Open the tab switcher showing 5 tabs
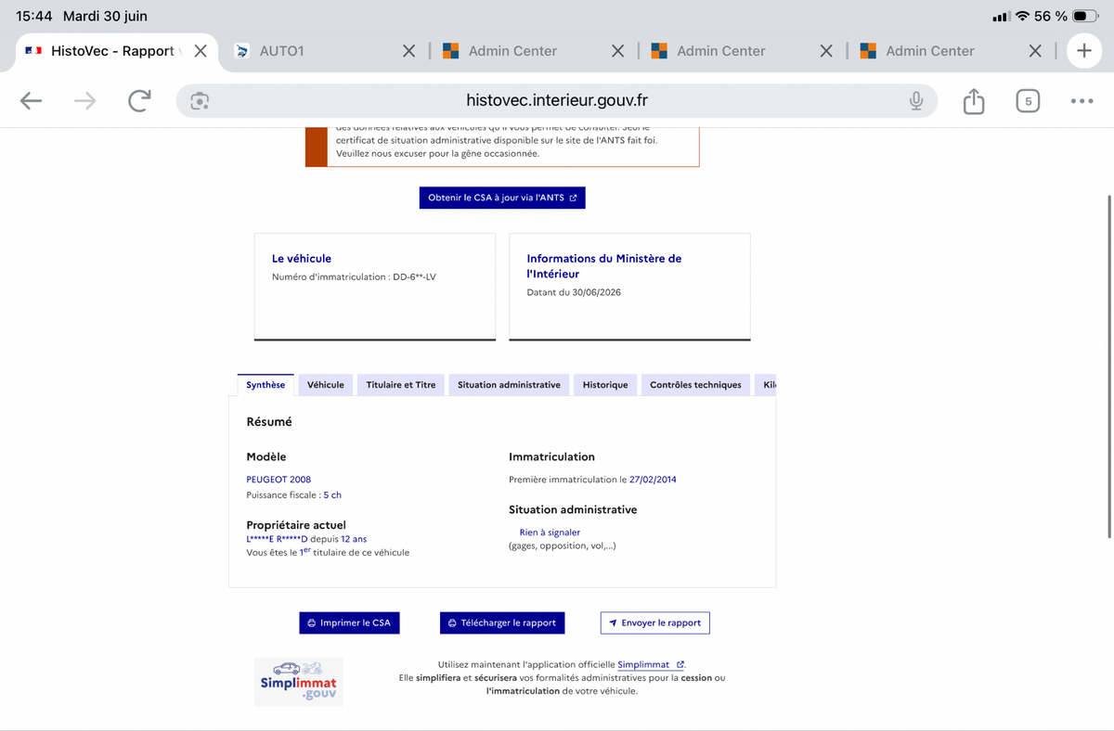Screen dimensions: 1114x731 (x=1028, y=101)
